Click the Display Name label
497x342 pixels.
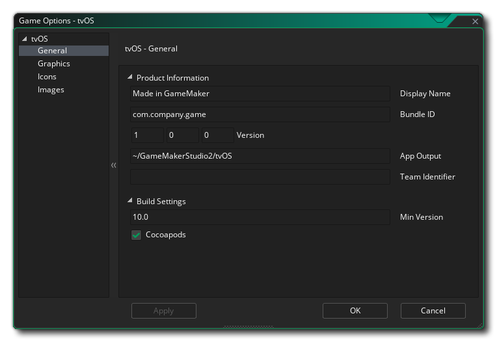(x=425, y=94)
